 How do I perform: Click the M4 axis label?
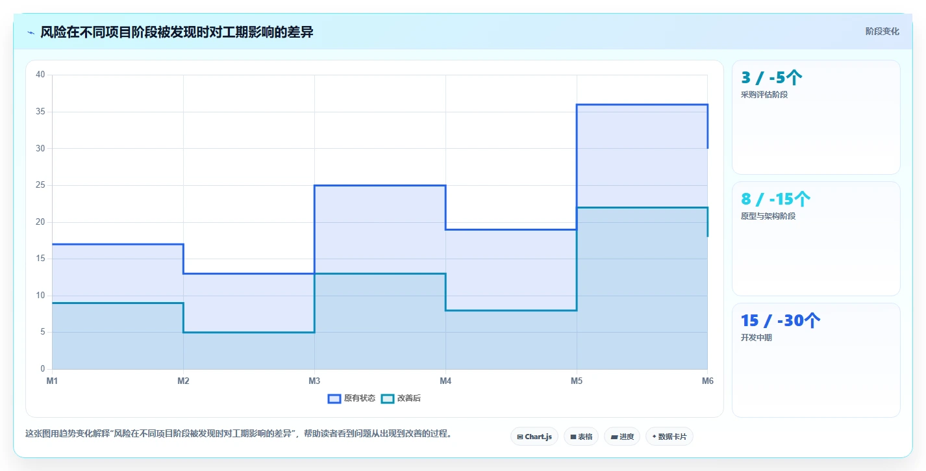445,381
